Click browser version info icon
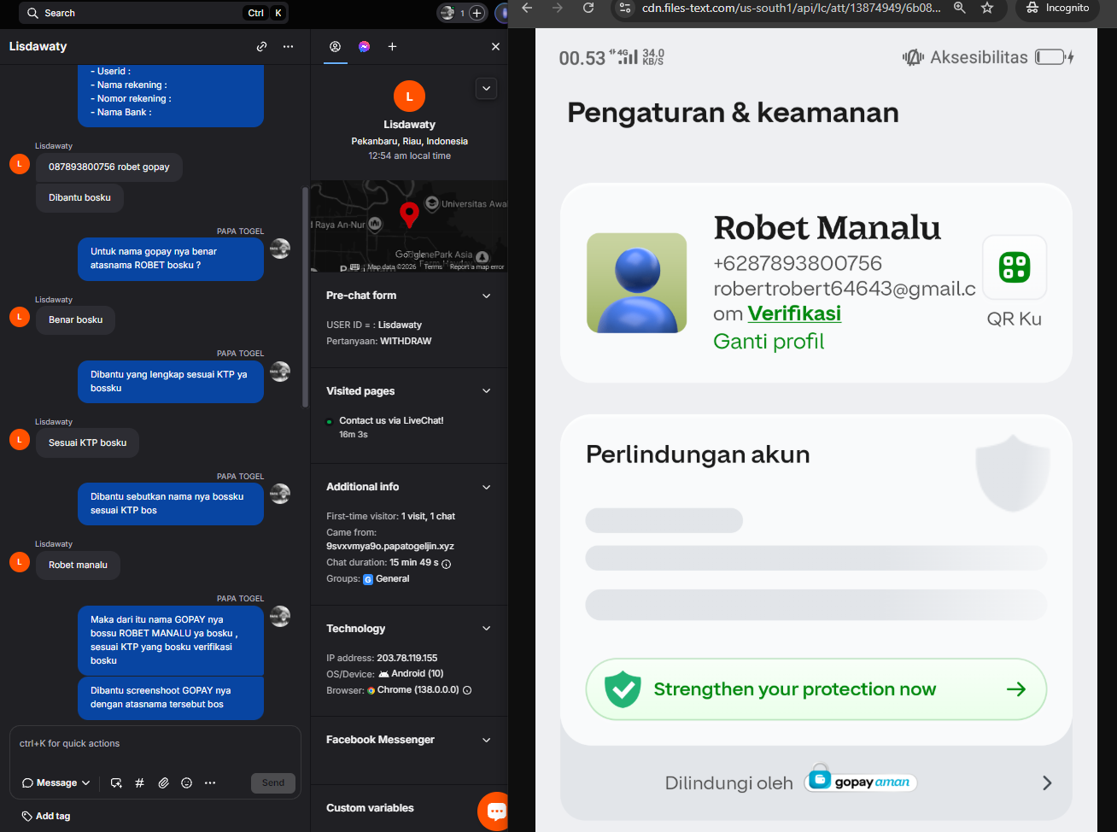This screenshot has height=832, width=1117. 467,690
